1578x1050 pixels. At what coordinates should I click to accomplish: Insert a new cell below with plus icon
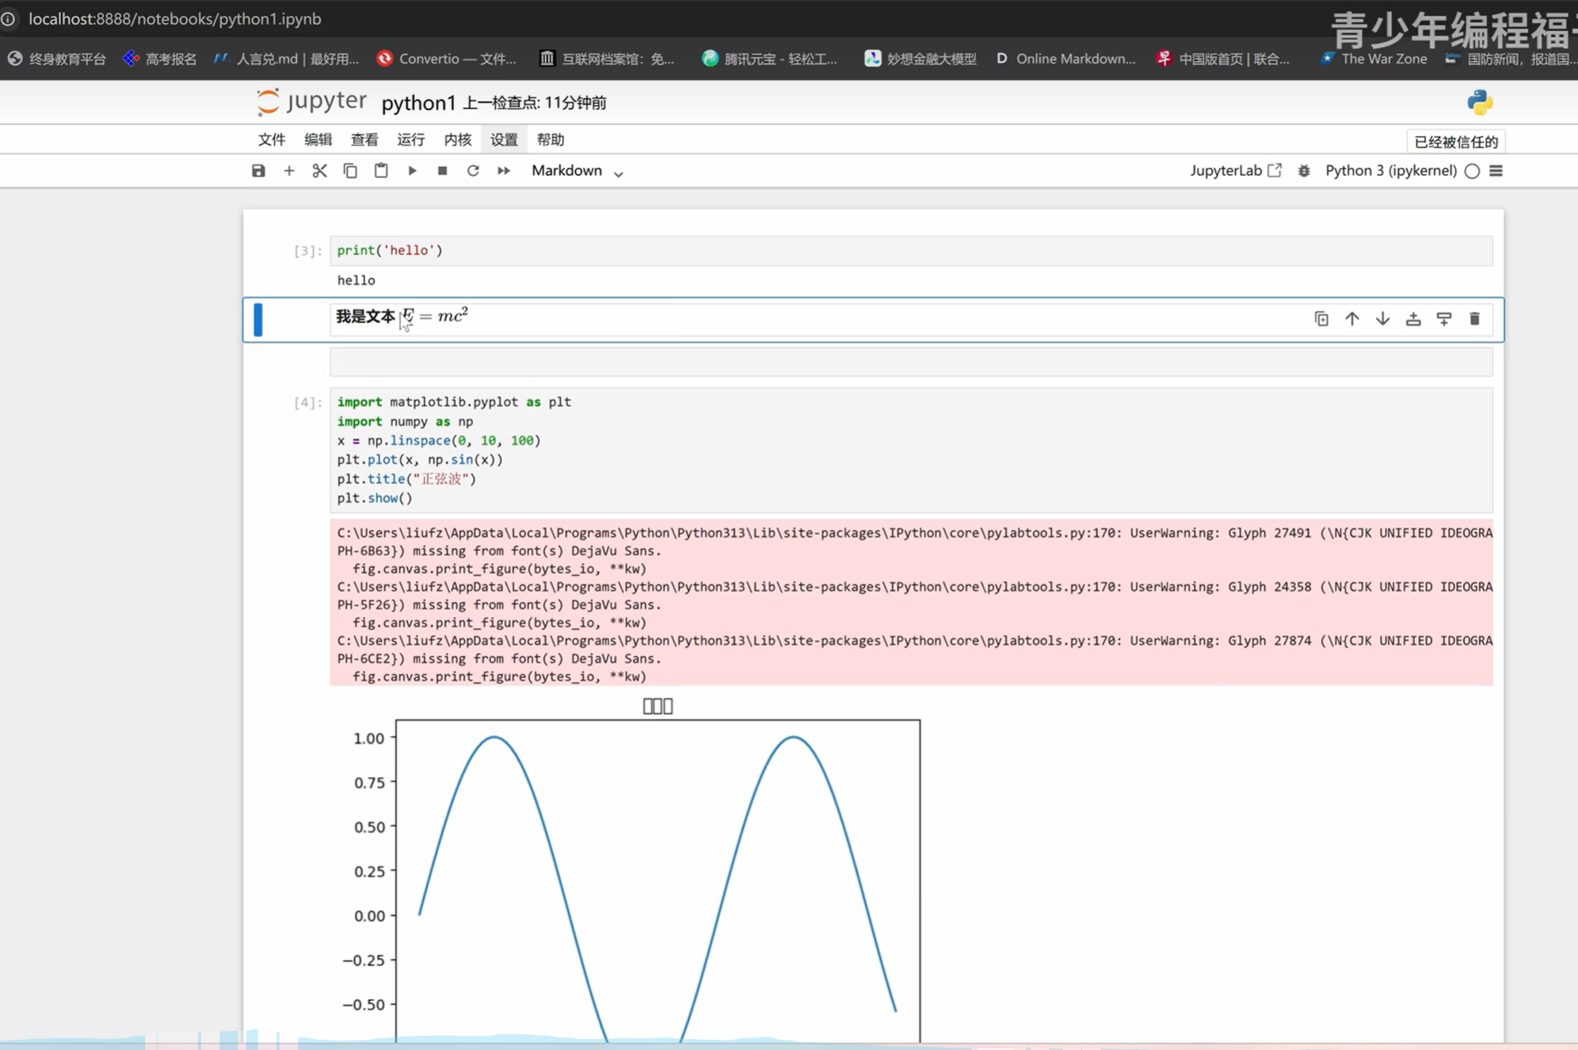pos(289,171)
